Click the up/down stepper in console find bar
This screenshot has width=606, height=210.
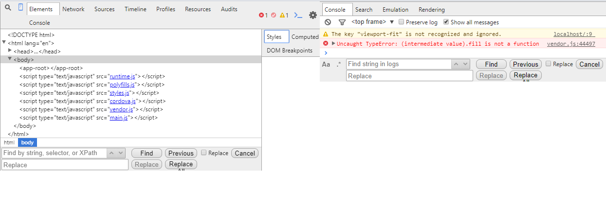click(461, 64)
